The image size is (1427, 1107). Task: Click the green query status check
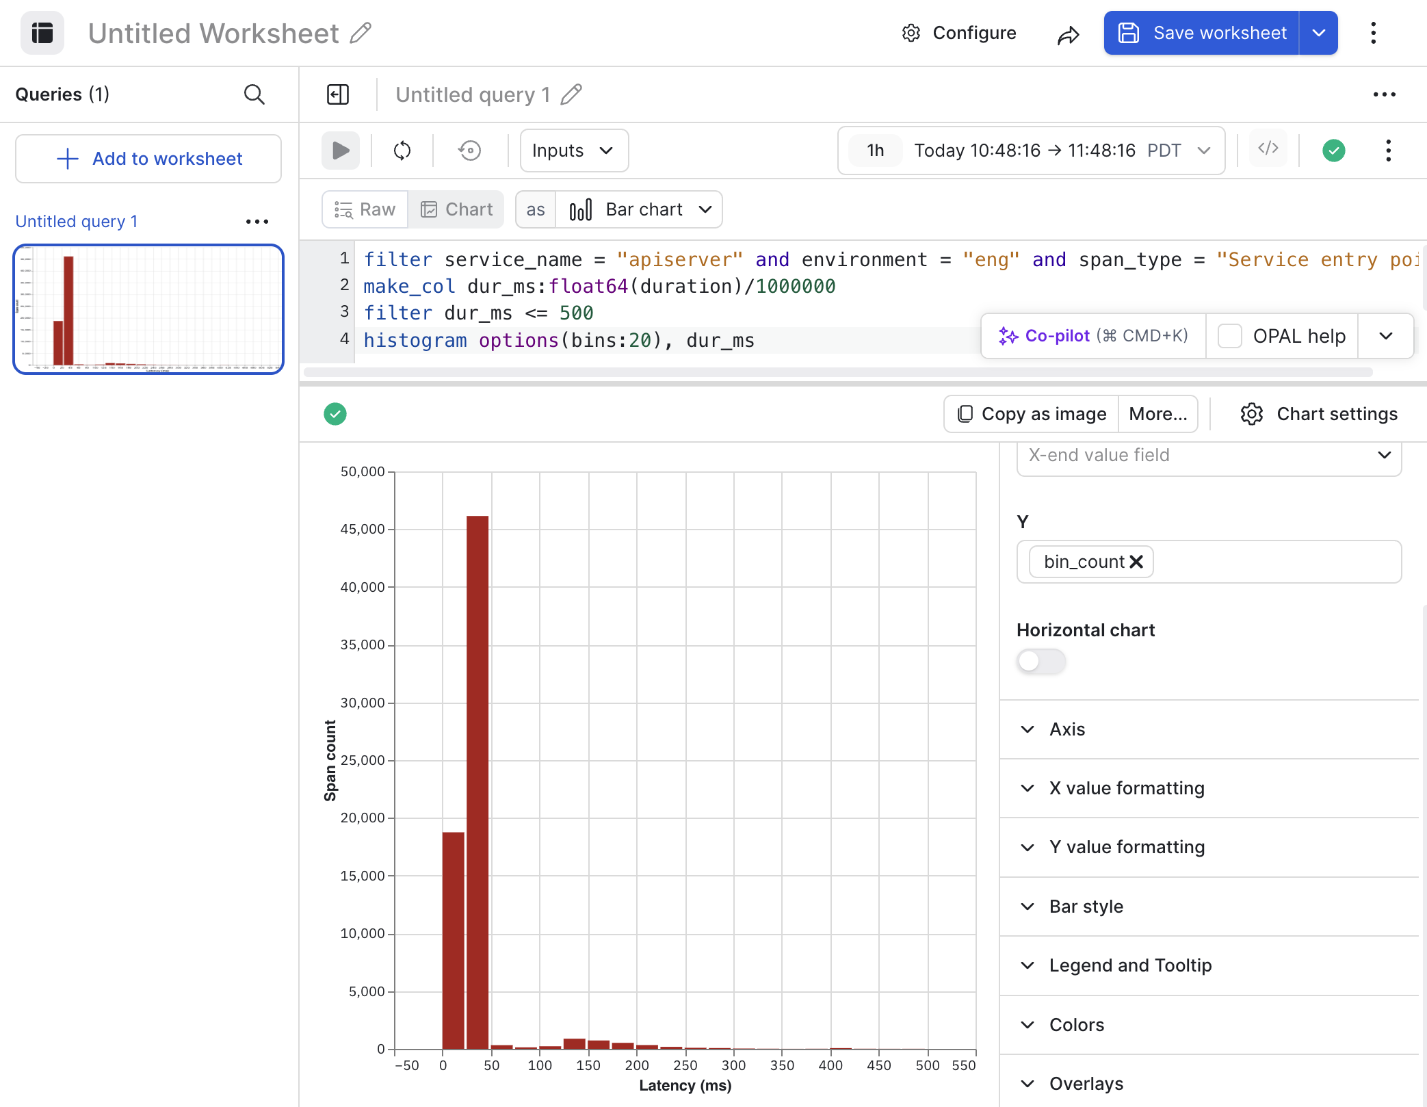pos(1333,151)
